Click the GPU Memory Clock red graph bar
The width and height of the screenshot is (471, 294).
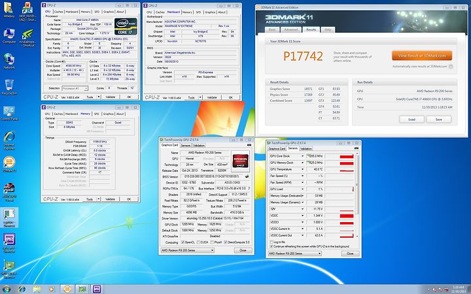tap(346, 163)
